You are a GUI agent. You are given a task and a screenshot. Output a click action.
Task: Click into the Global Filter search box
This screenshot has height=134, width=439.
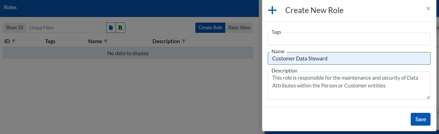click(x=62, y=28)
